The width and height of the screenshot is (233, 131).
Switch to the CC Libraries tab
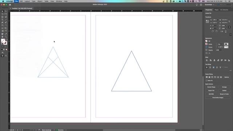224,10
